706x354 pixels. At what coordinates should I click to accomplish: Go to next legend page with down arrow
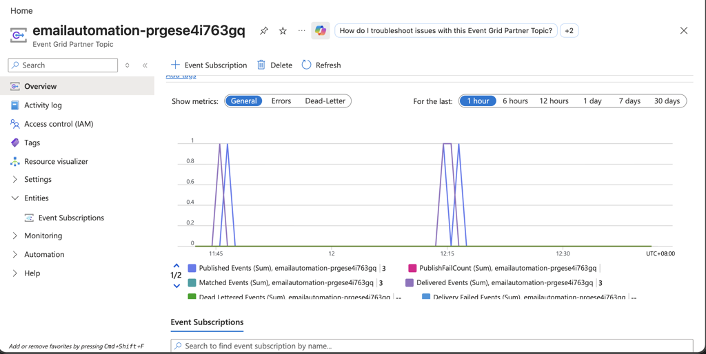176,286
